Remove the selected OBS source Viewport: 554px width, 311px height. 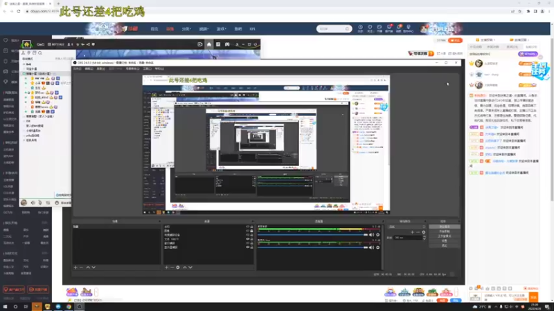[172, 267]
